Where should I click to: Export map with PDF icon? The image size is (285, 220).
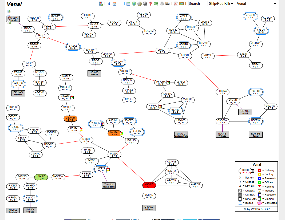[176, 4]
